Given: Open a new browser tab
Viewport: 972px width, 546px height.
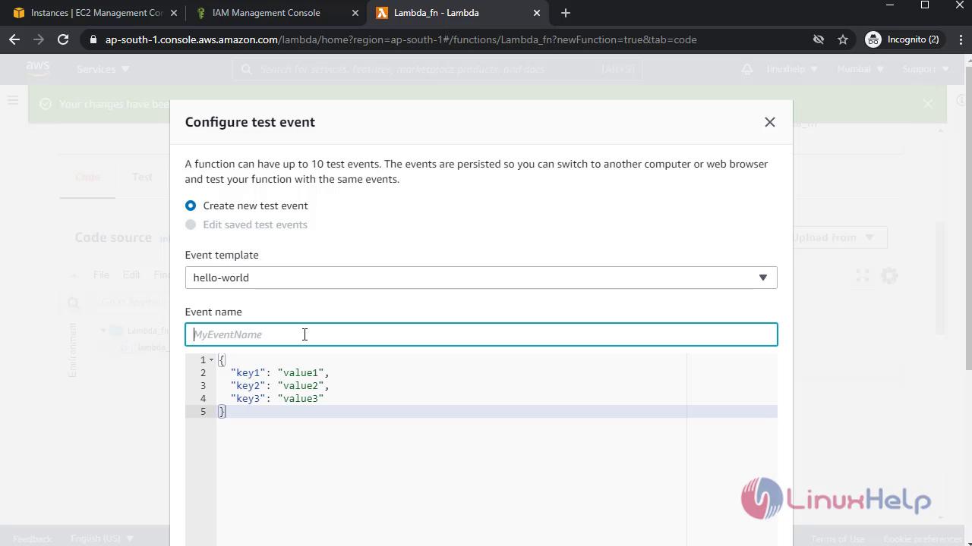Looking at the screenshot, I should 565,13.
